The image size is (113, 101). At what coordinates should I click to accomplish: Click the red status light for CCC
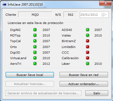(x=87, y=52)
